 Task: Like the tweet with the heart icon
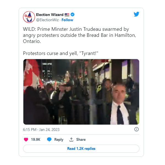(x=26, y=139)
